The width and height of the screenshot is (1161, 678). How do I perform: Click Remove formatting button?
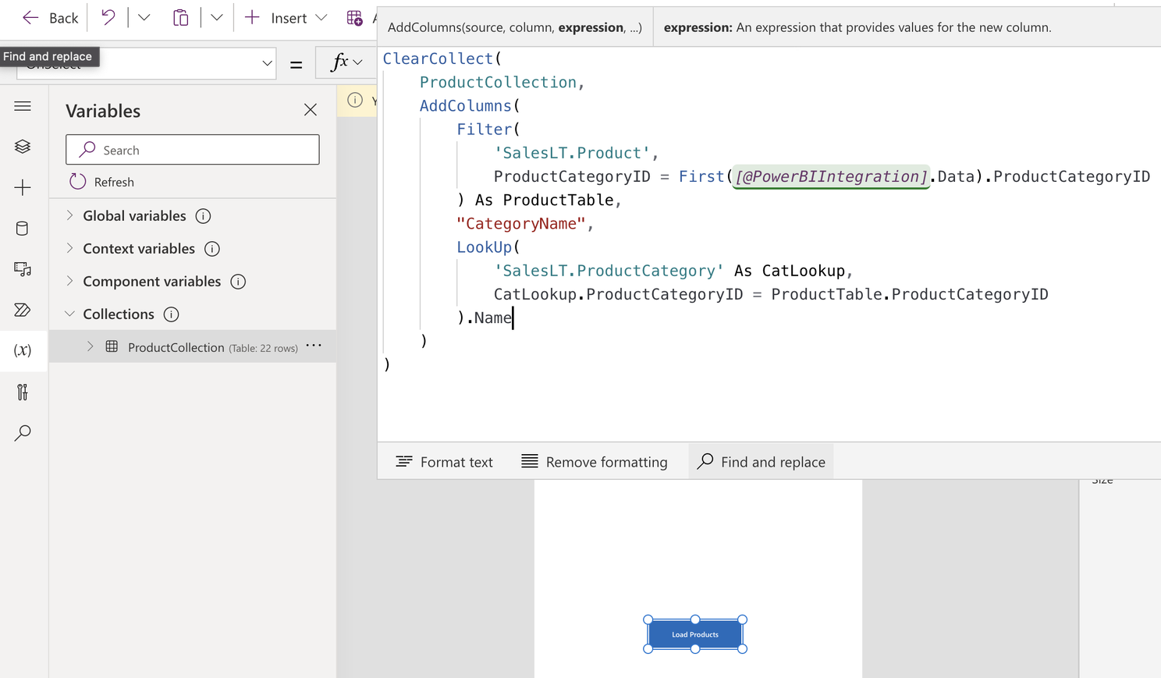pos(595,462)
